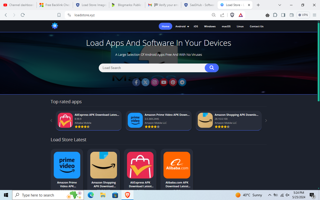This screenshot has height=200, width=320.
Task: Toggle the browser sidebar panel icon
Action: (283, 15)
